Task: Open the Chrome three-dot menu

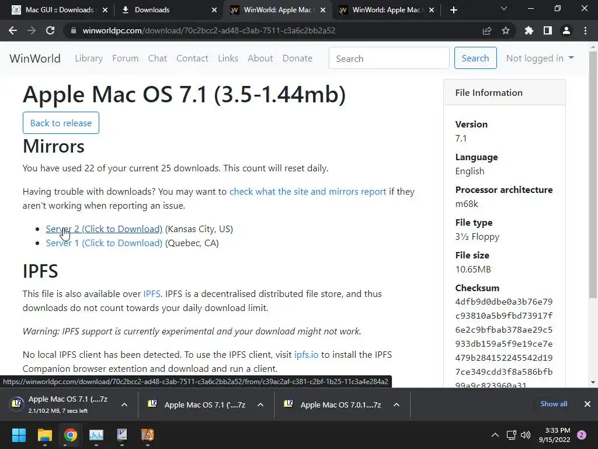Action: [x=585, y=30]
